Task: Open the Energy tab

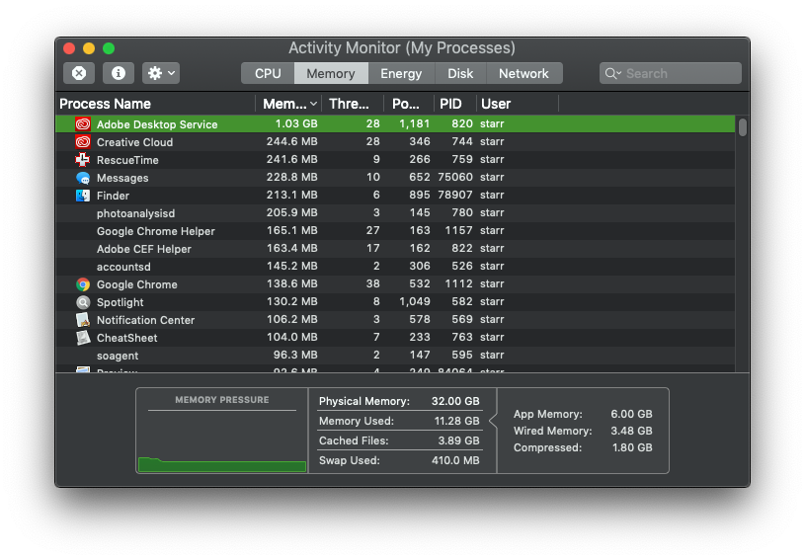Action: coord(401,73)
